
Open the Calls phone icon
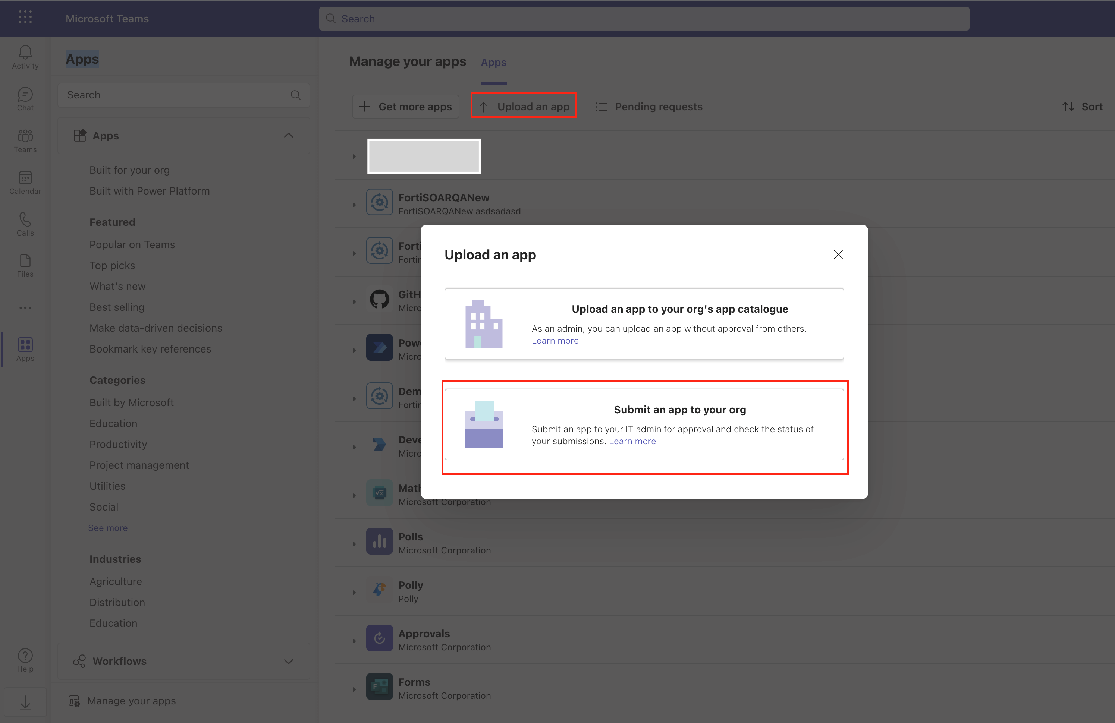tap(25, 224)
